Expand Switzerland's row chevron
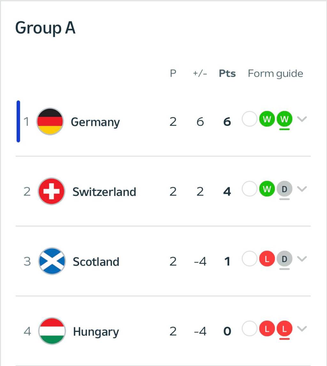The height and width of the screenshot is (366, 327). point(302,189)
